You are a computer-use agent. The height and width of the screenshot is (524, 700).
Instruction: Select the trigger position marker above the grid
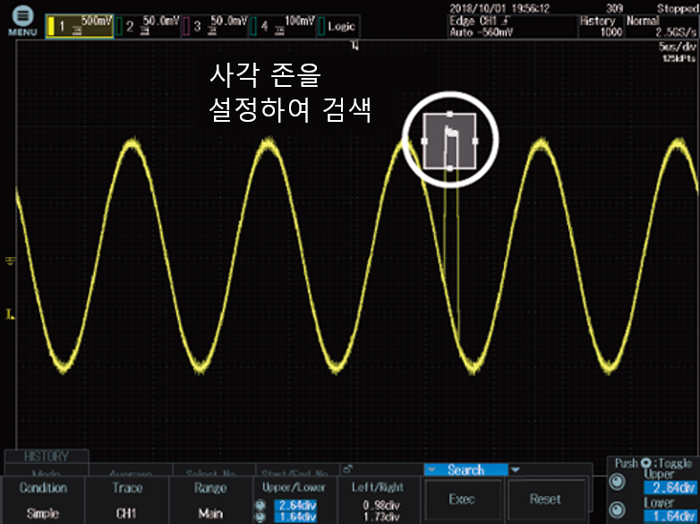coord(355,45)
